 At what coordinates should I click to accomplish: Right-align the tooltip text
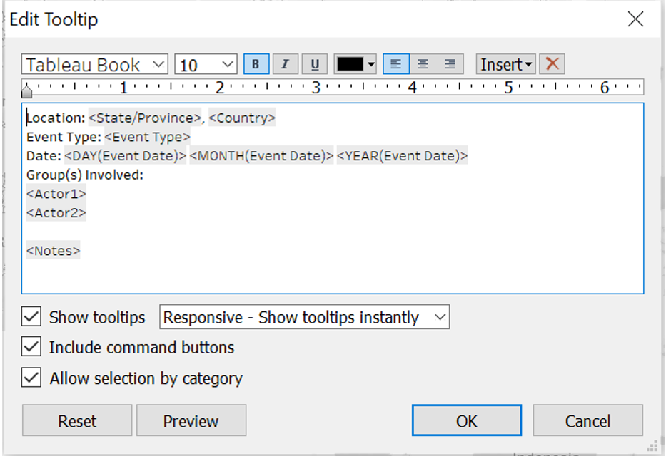pyautogui.click(x=450, y=64)
